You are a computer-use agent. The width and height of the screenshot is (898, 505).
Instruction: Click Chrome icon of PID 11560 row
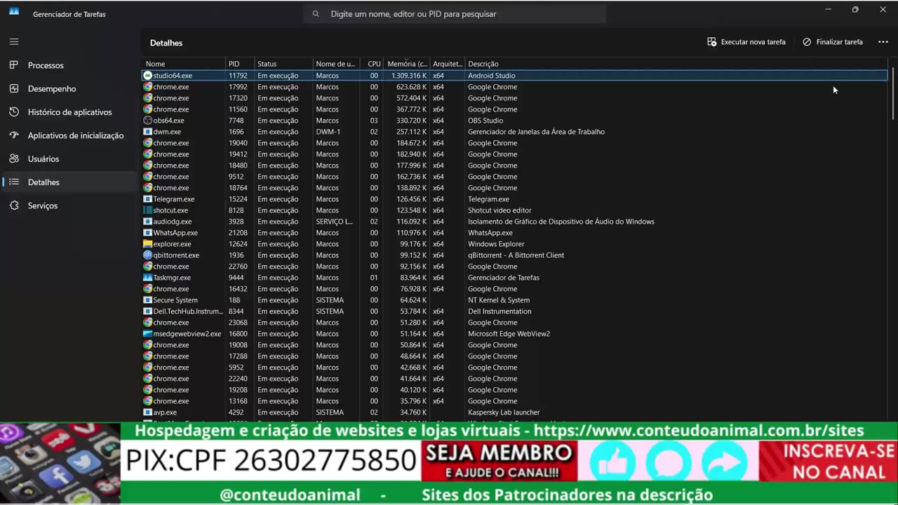pyautogui.click(x=147, y=109)
